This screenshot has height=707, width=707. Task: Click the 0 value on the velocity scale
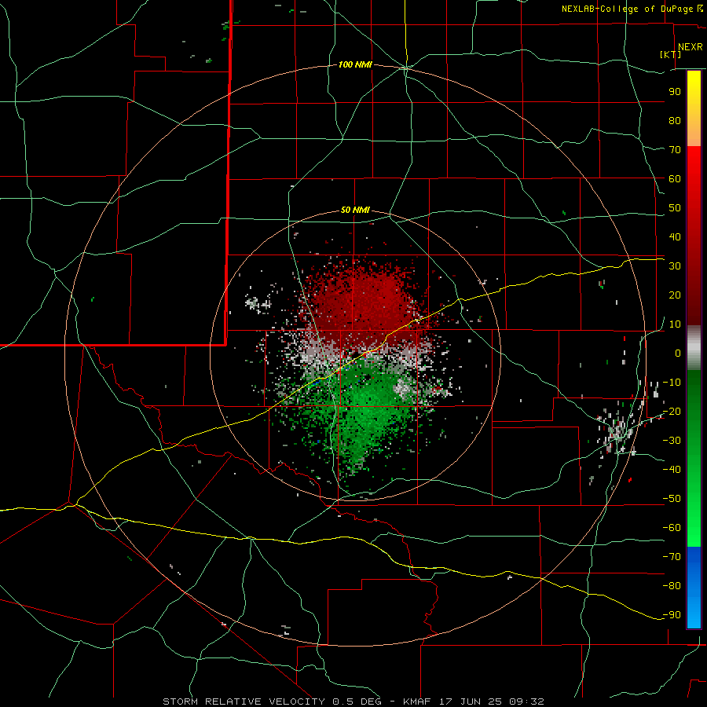tap(678, 353)
